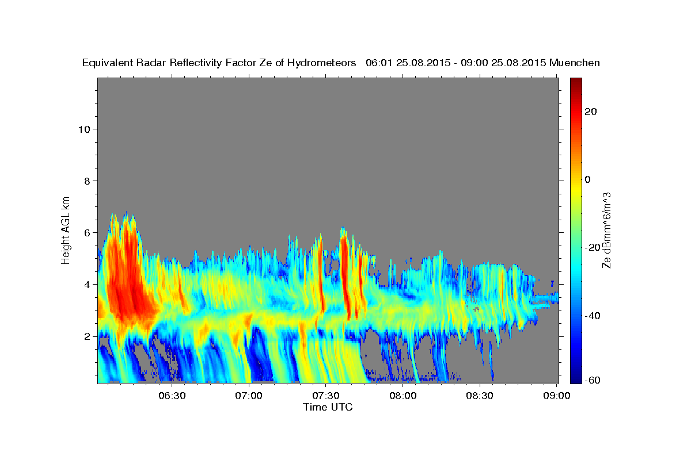Image resolution: width=691 pixels, height=460 pixels.
Task: Click the height tick label 6
Action: 88,233
